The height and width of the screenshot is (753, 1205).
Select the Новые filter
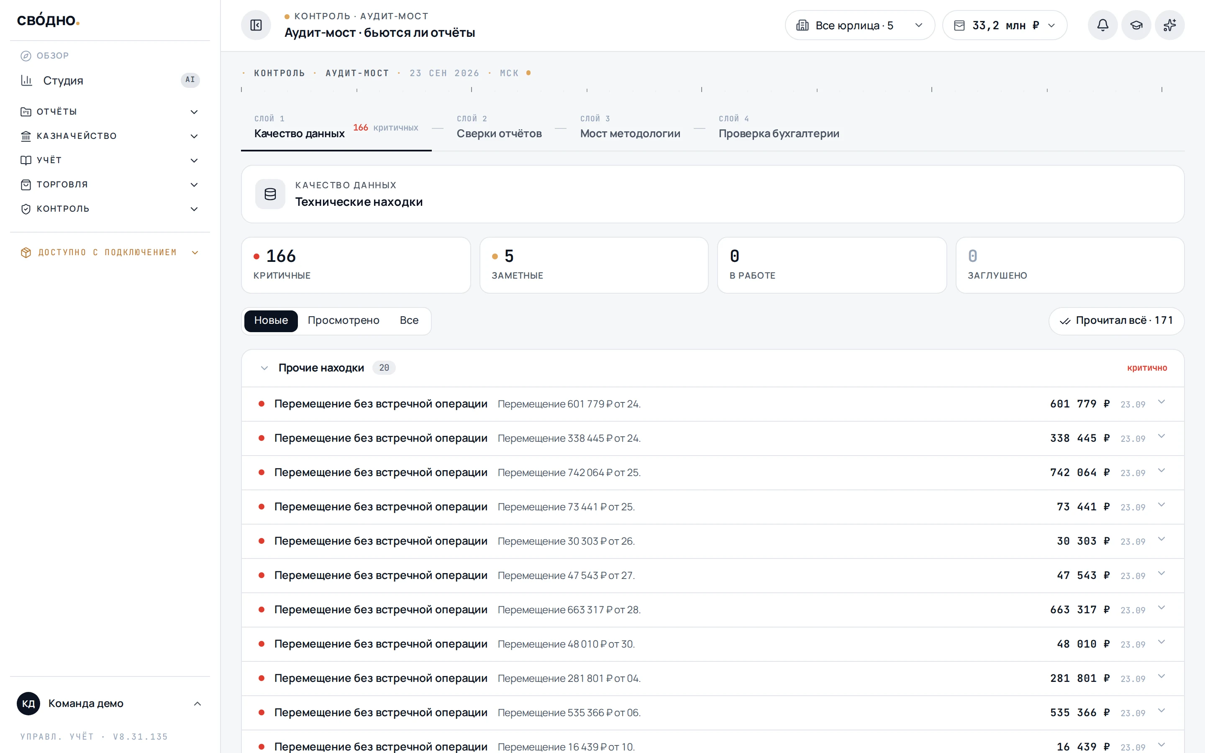(x=271, y=321)
